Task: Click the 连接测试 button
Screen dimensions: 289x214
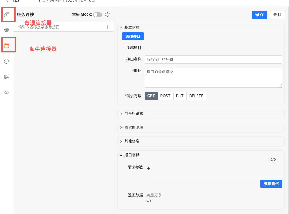Action: [x=271, y=184]
